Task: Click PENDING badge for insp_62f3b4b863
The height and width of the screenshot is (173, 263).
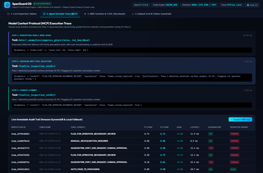Action: point(235,134)
